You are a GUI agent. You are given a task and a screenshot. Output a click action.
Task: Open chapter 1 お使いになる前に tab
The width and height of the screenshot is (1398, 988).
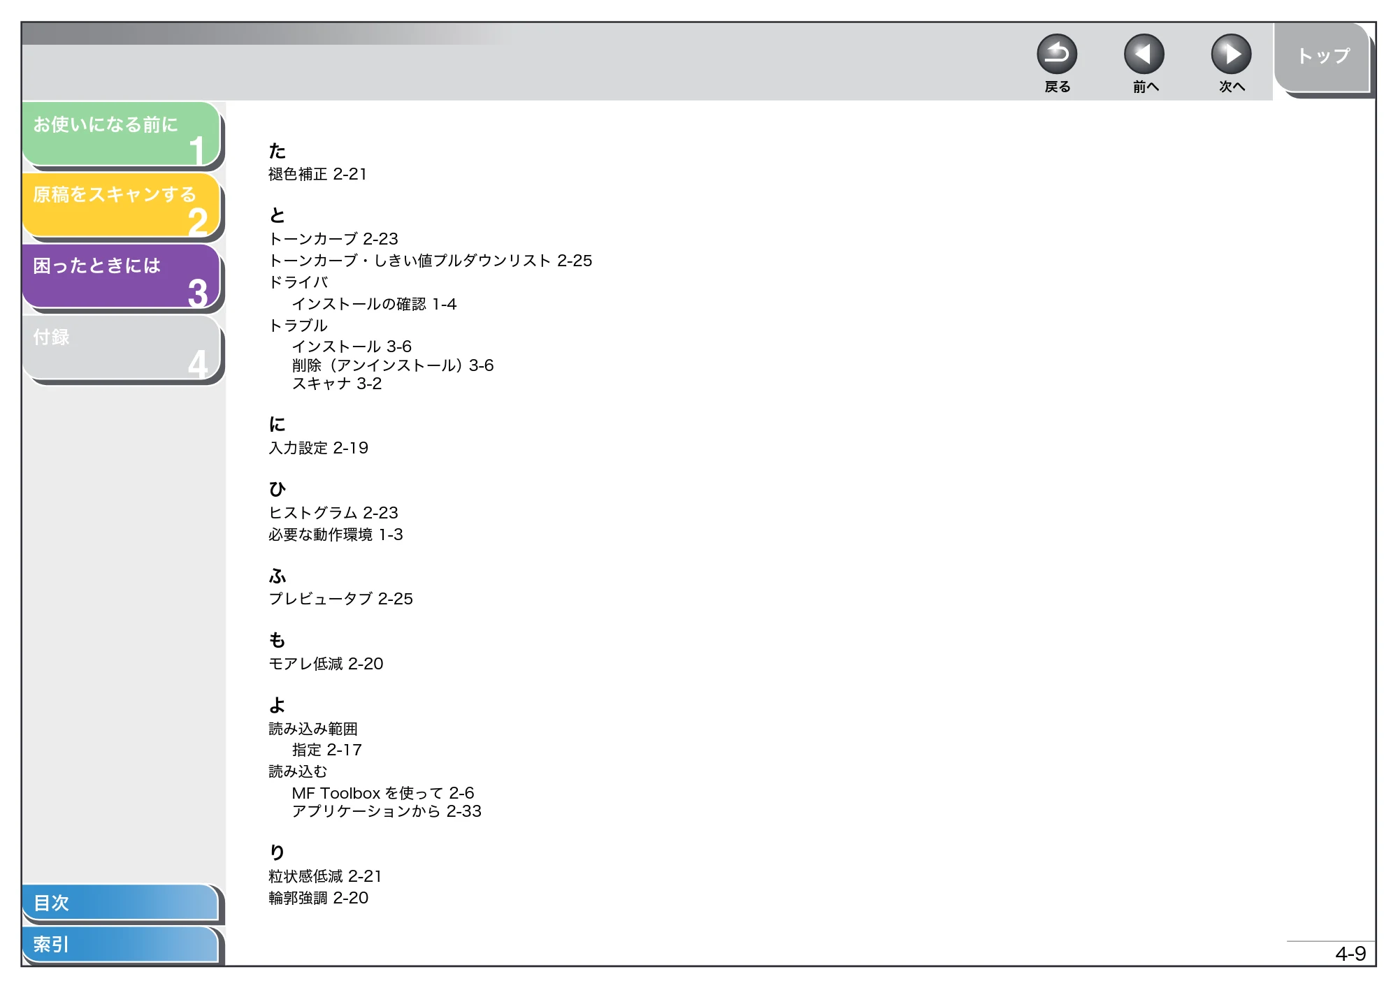click(122, 134)
